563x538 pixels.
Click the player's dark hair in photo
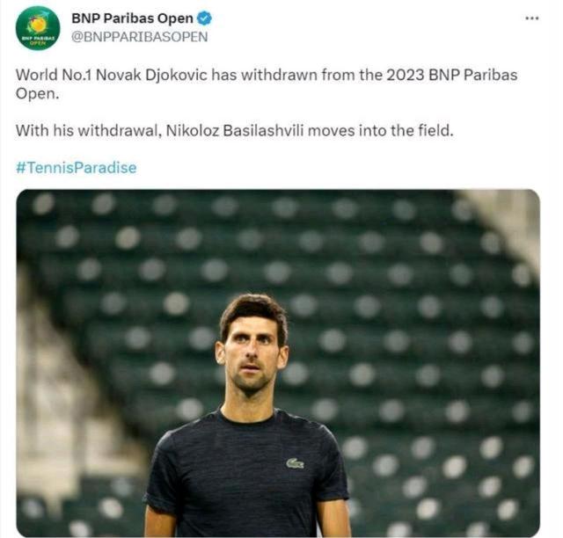click(254, 310)
